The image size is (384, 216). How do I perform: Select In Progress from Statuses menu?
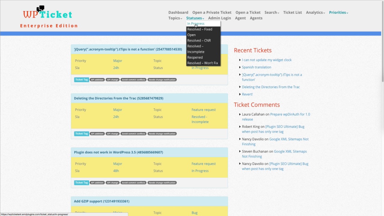(x=196, y=24)
